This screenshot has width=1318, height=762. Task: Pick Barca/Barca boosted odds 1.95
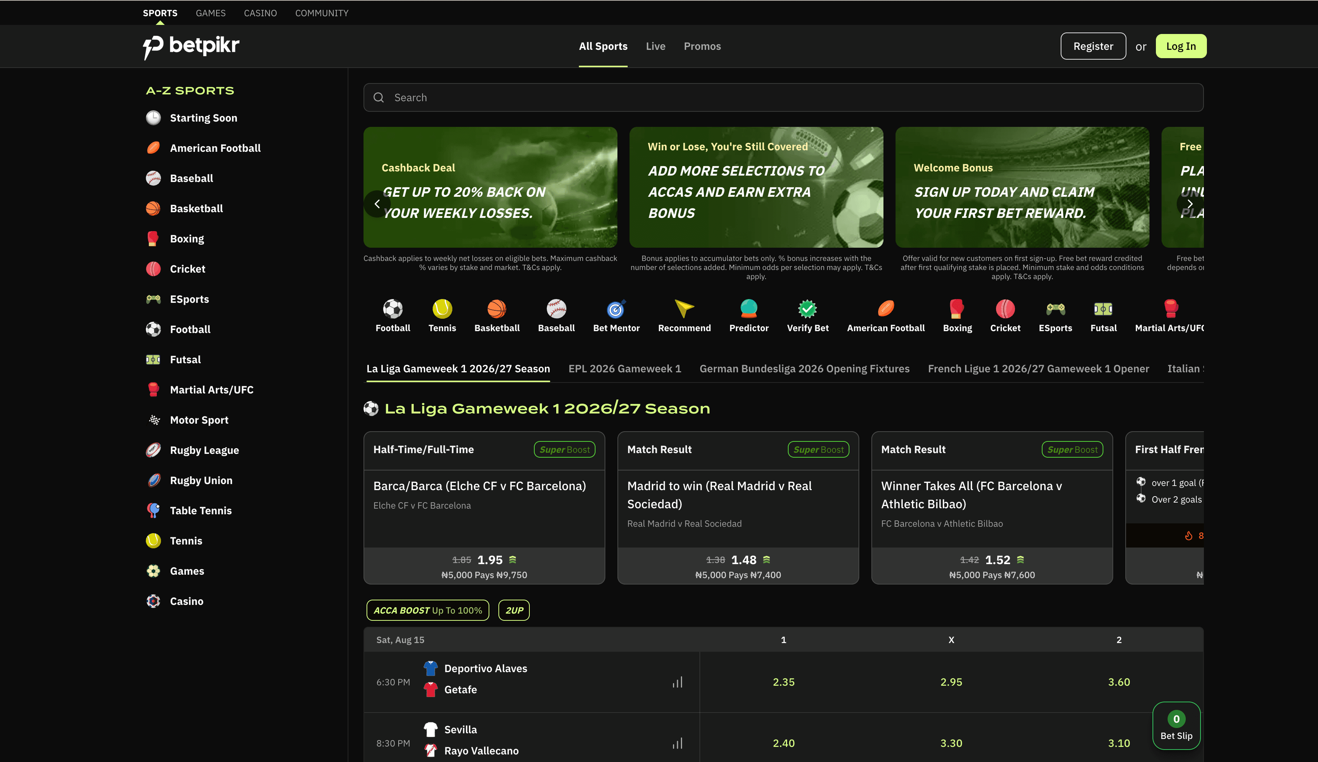pyautogui.click(x=484, y=566)
